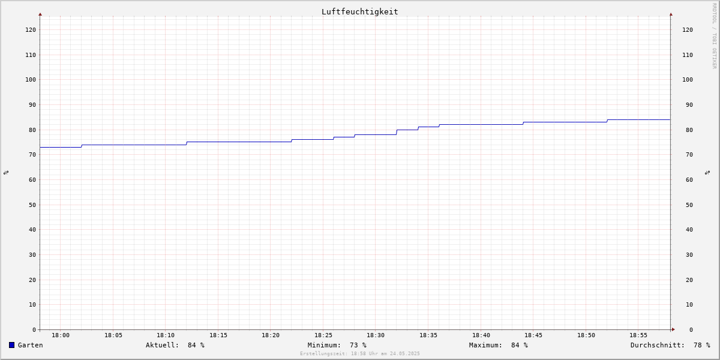Click the 18:25 time axis label
The height and width of the screenshot is (360, 720).
(x=323, y=335)
